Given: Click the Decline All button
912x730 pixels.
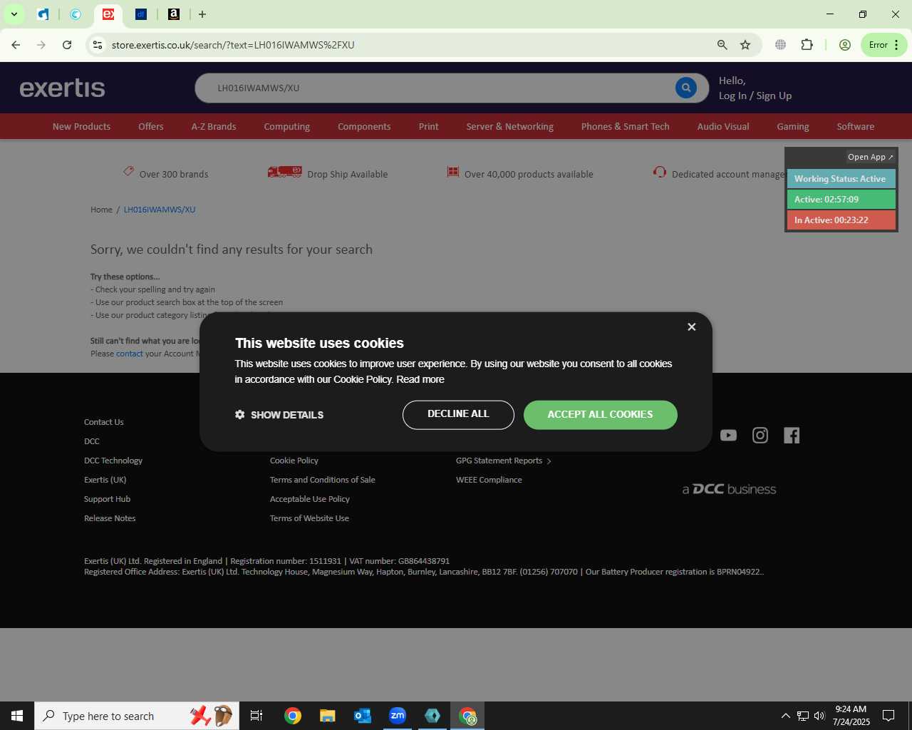Looking at the screenshot, I should tap(458, 415).
